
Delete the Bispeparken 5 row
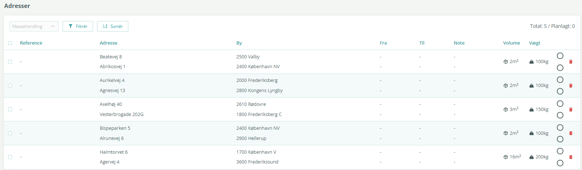point(571,133)
